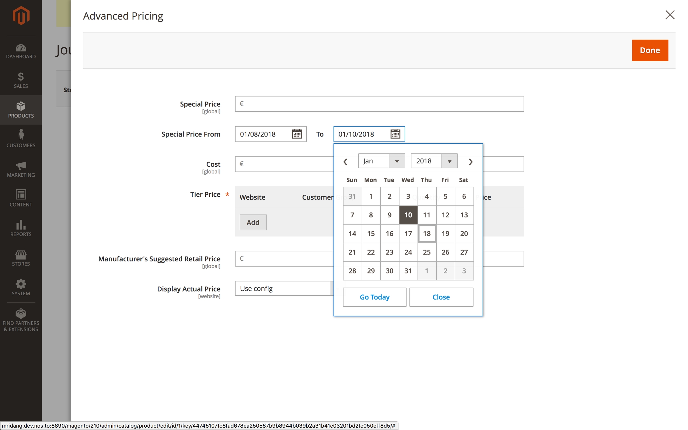Expand the 2018 year dropdown
The image size is (688, 430).
(x=434, y=161)
